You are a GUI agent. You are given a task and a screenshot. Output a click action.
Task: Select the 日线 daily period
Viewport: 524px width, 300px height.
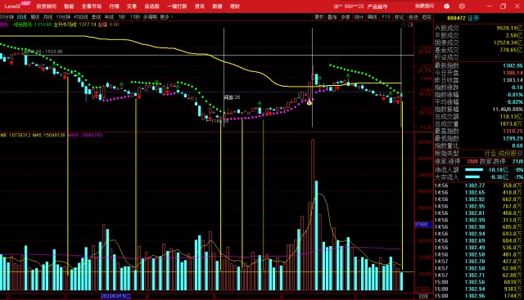pyautogui.click(x=22, y=16)
